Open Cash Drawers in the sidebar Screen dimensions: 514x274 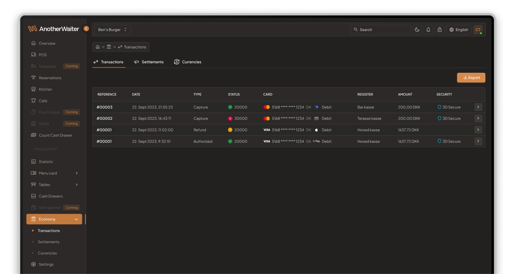tap(54, 196)
